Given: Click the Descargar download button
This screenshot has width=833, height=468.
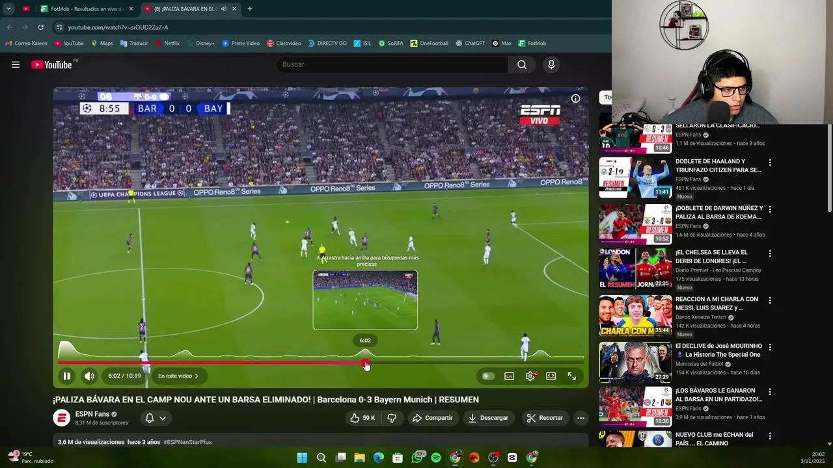Looking at the screenshot, I should click(x=488, y=418).
